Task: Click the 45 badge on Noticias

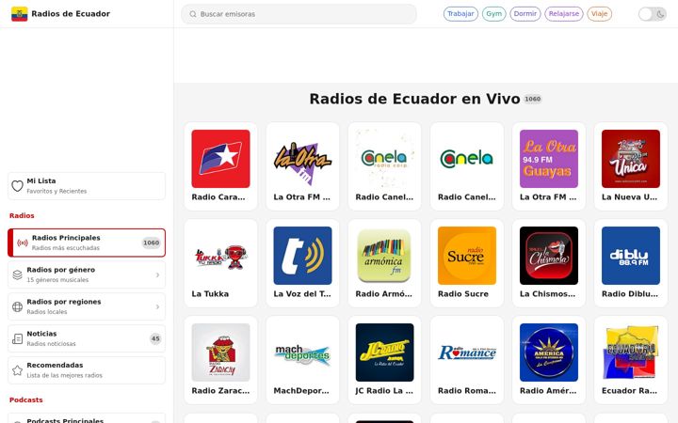Action: [x=155, y=338]
